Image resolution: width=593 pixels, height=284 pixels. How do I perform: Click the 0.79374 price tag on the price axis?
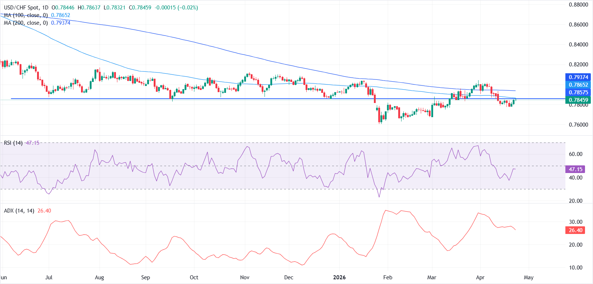point(578,77)
